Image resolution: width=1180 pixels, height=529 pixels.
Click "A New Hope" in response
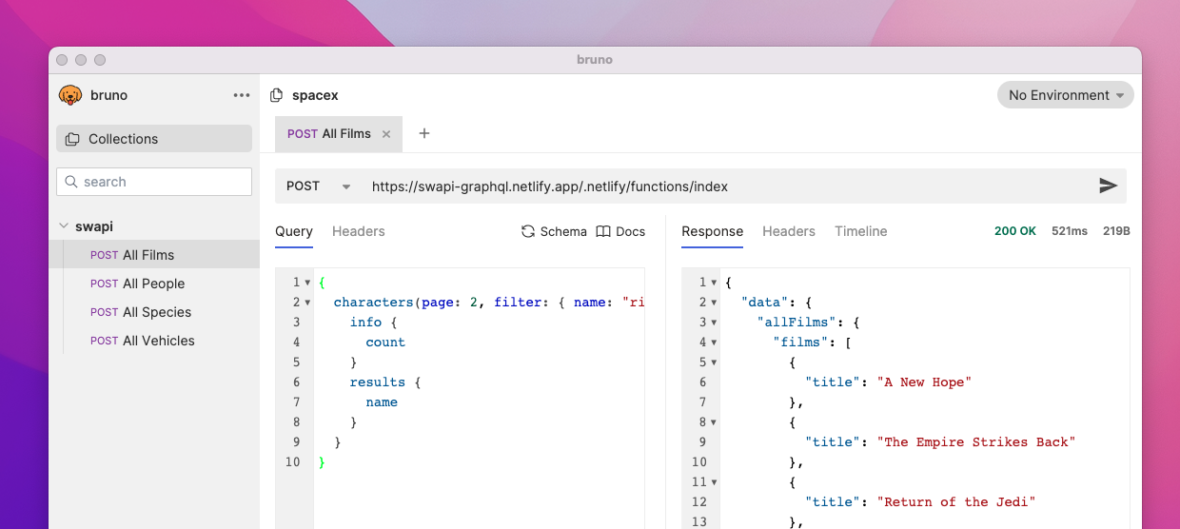(924, 382)
